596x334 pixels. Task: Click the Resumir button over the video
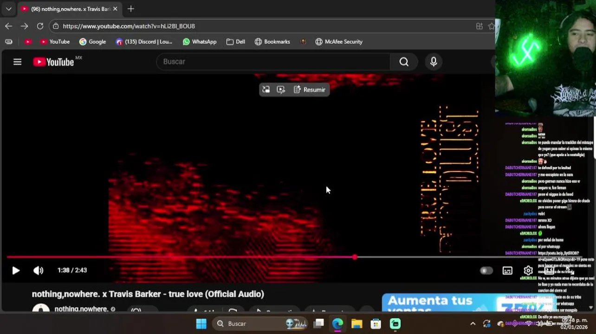click(x=310, y=90)
